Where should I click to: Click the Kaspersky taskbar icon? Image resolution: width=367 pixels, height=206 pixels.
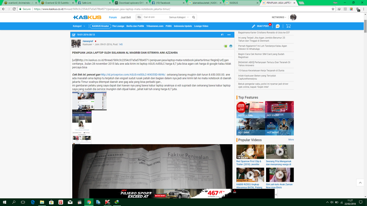[108, 202]
